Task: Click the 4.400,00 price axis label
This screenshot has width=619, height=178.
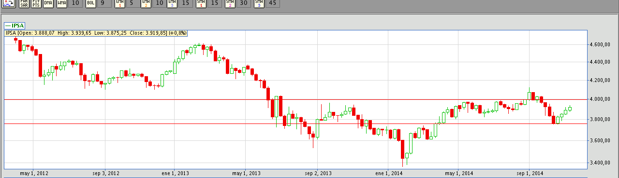Action: tap(600, 62)
